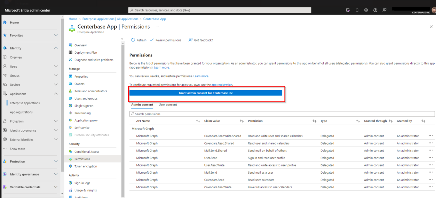Open more options for Mail.Send row

[431, 172]
